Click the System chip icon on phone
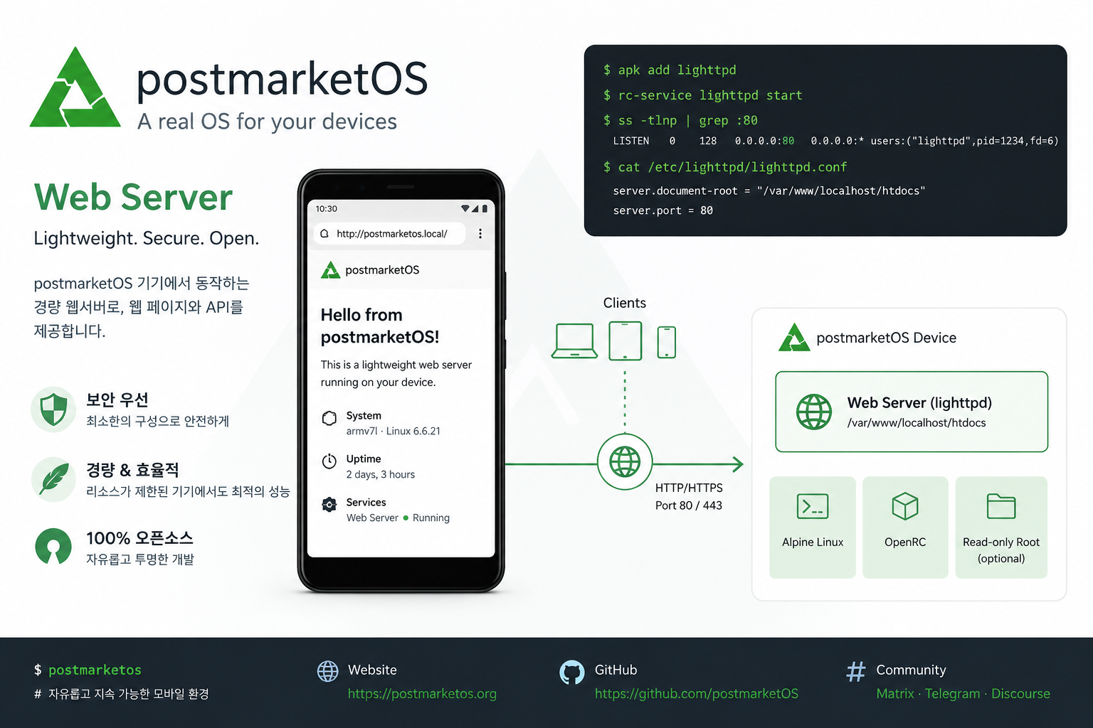This screenshot has width=1093, height=728. pos(329,418)
